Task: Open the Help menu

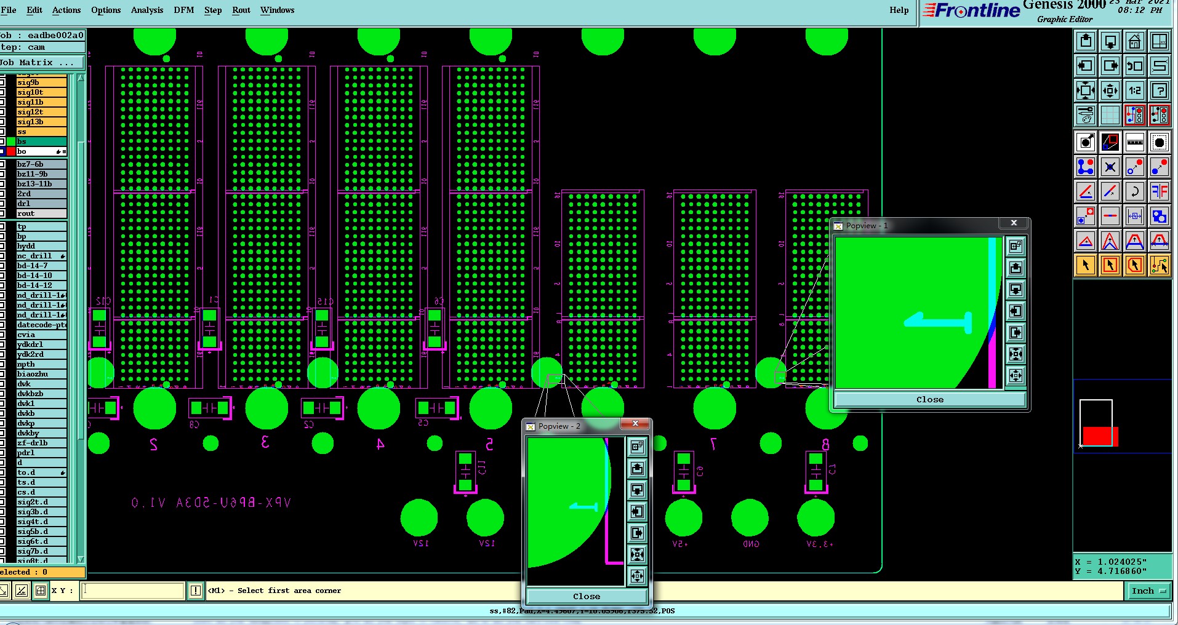Action: [899, 10]
